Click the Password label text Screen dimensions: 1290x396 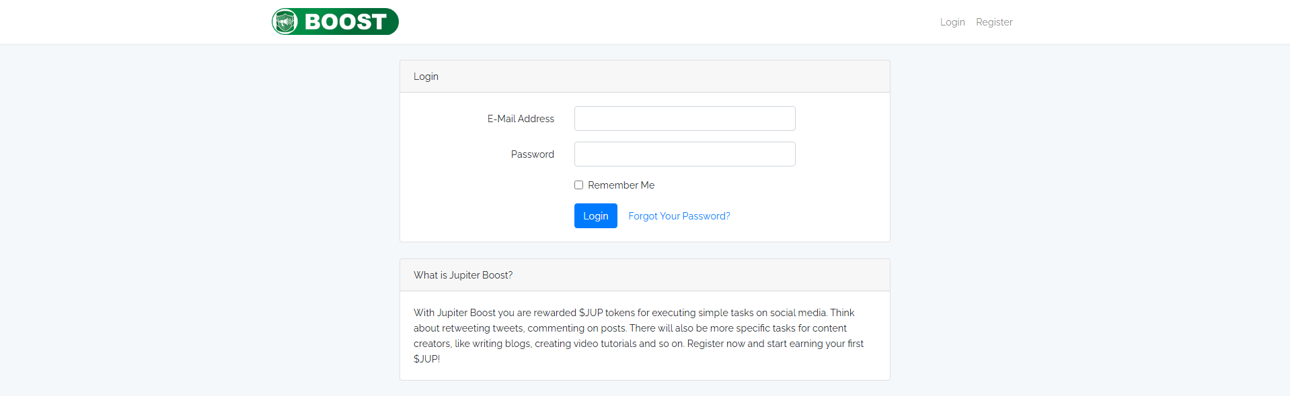533,154
